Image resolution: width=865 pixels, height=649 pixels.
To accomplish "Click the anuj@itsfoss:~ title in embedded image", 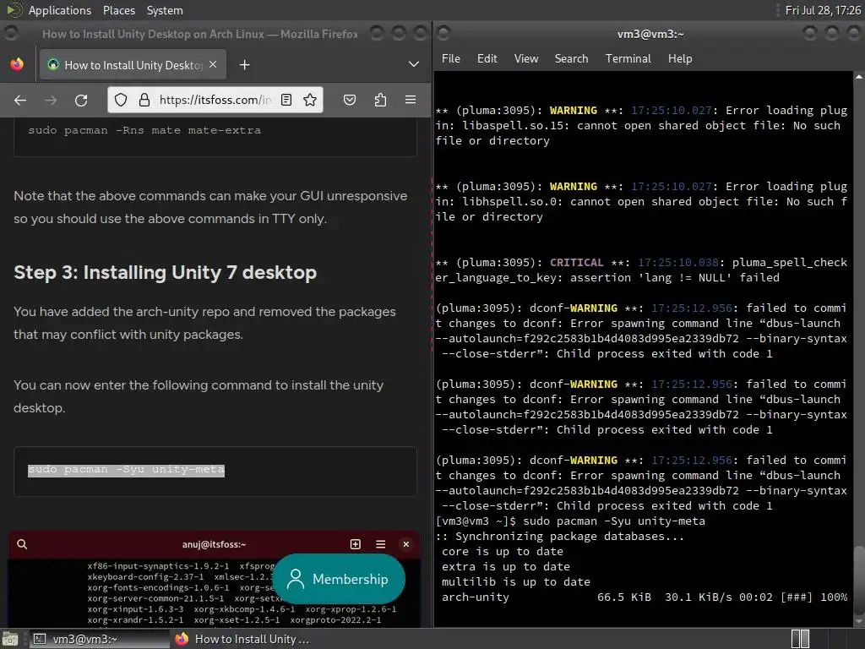I will pos(214,544).
